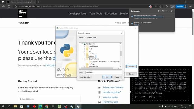The width and height of the screenshot is (194, 109).
Task: Open Microsoft Edge from the taskbar
Action: [x=41, y=106]
